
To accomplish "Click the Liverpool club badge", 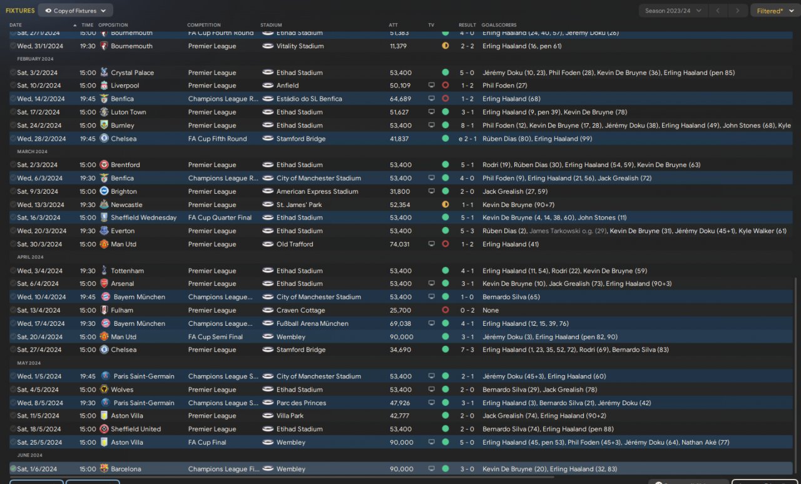I will coord(104,86).
